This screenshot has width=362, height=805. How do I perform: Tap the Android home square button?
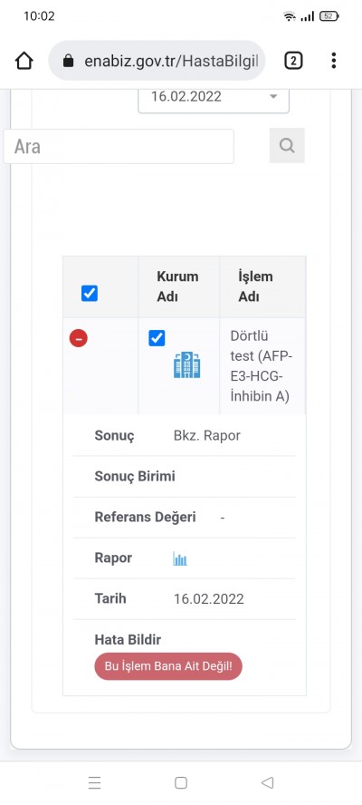click(x=181, y=782)
